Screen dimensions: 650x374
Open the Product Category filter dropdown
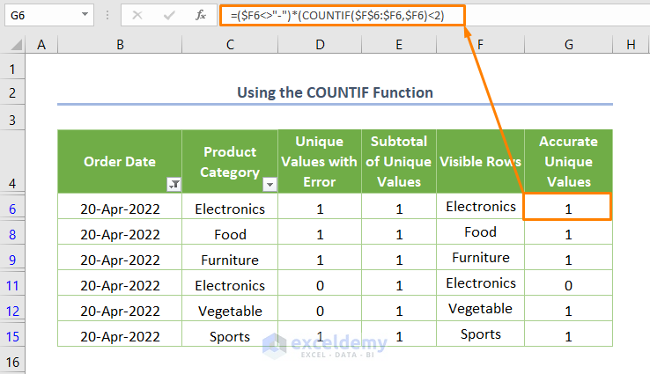coord(270,184)
